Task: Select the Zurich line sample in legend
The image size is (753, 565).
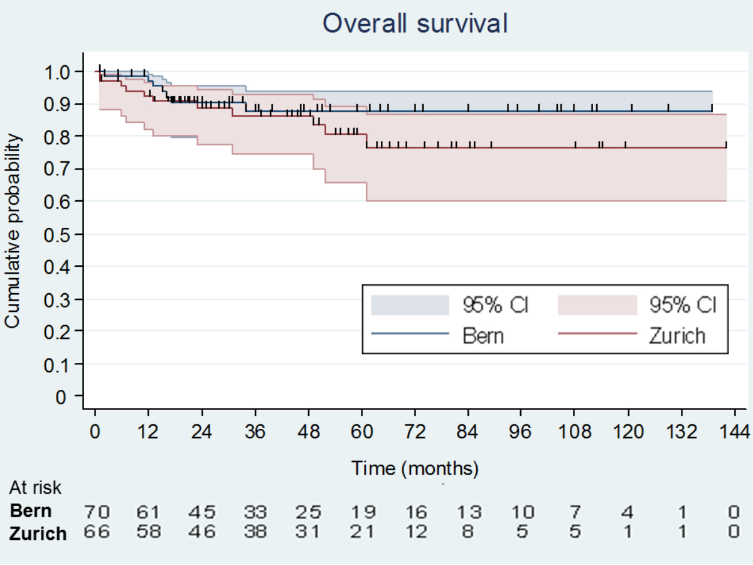Action: coord(597,335)
